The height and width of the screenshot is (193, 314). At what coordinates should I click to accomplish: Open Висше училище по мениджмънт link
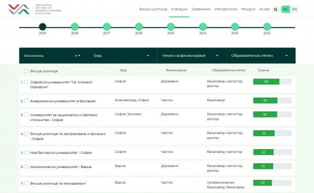click(x=58, y=183)
